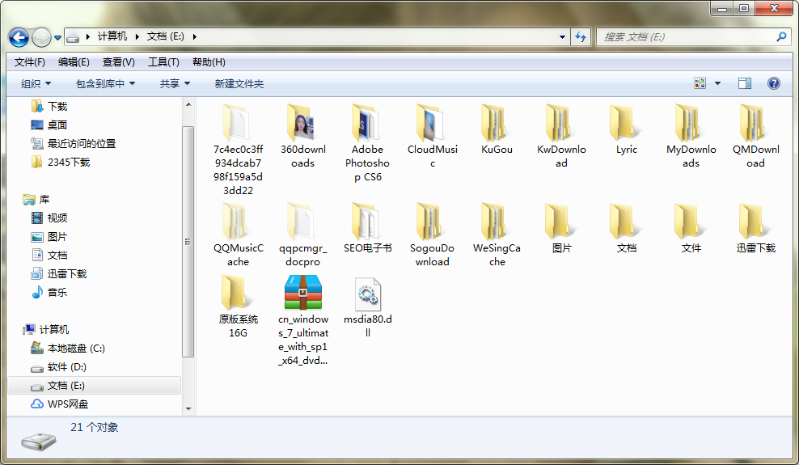Open the 查看(V) menu

click(x=118, y=62)
